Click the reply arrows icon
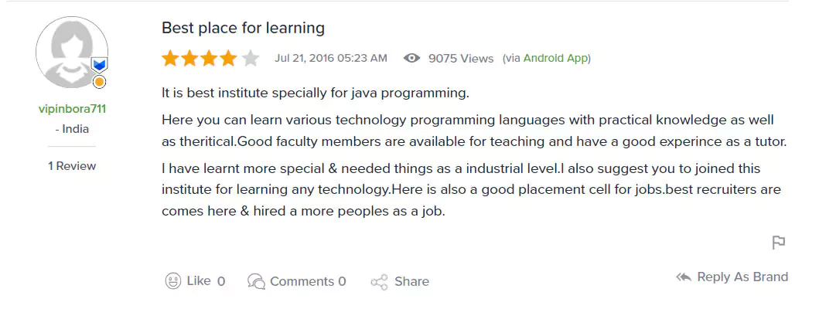 [x=684, y=277]
